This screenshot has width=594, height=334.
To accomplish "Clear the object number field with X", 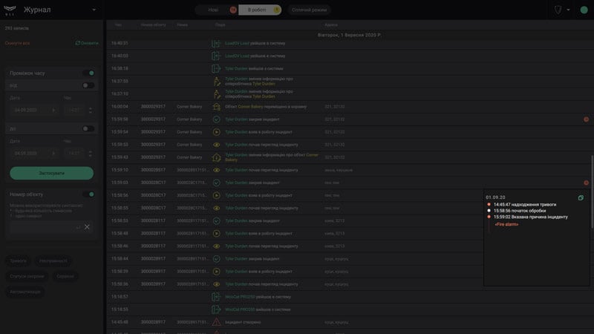I will coord(87,227).
